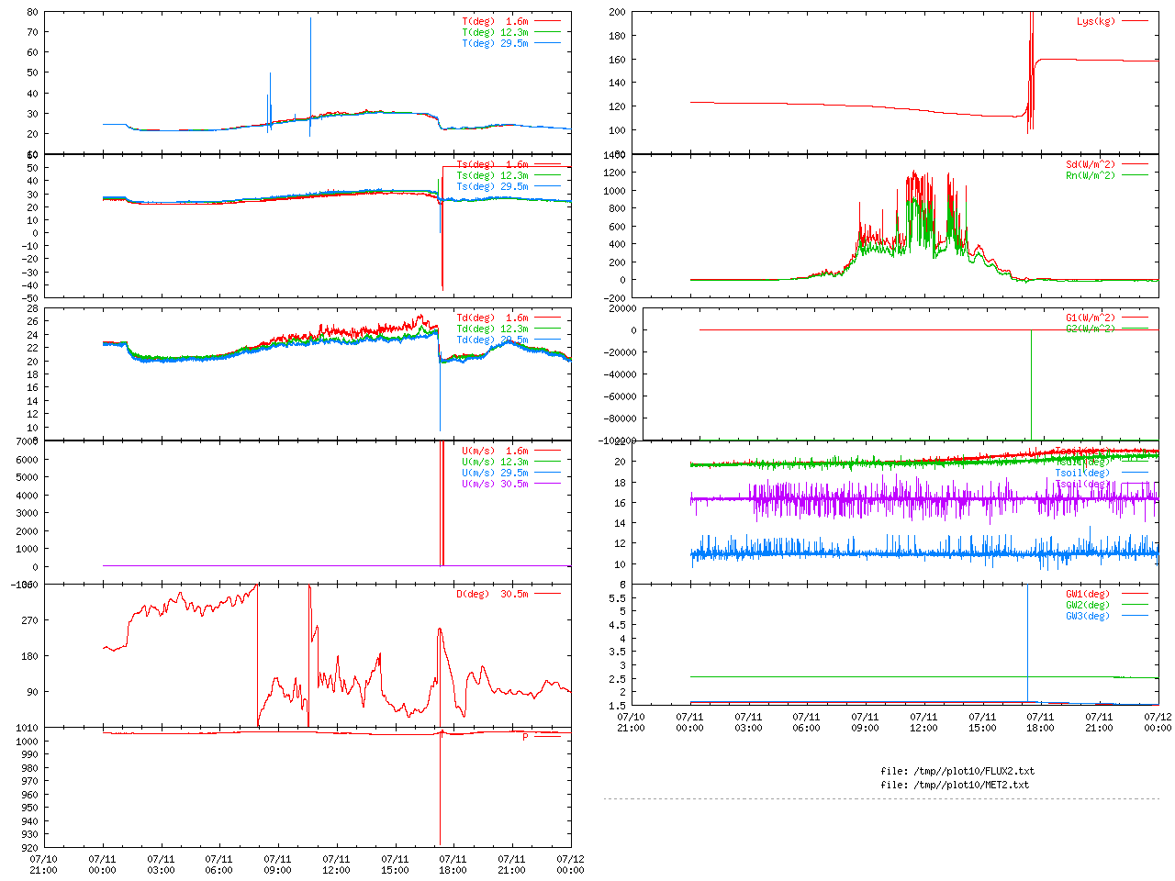Click the red Lys(kg) legend line sample

point(1134,21)
